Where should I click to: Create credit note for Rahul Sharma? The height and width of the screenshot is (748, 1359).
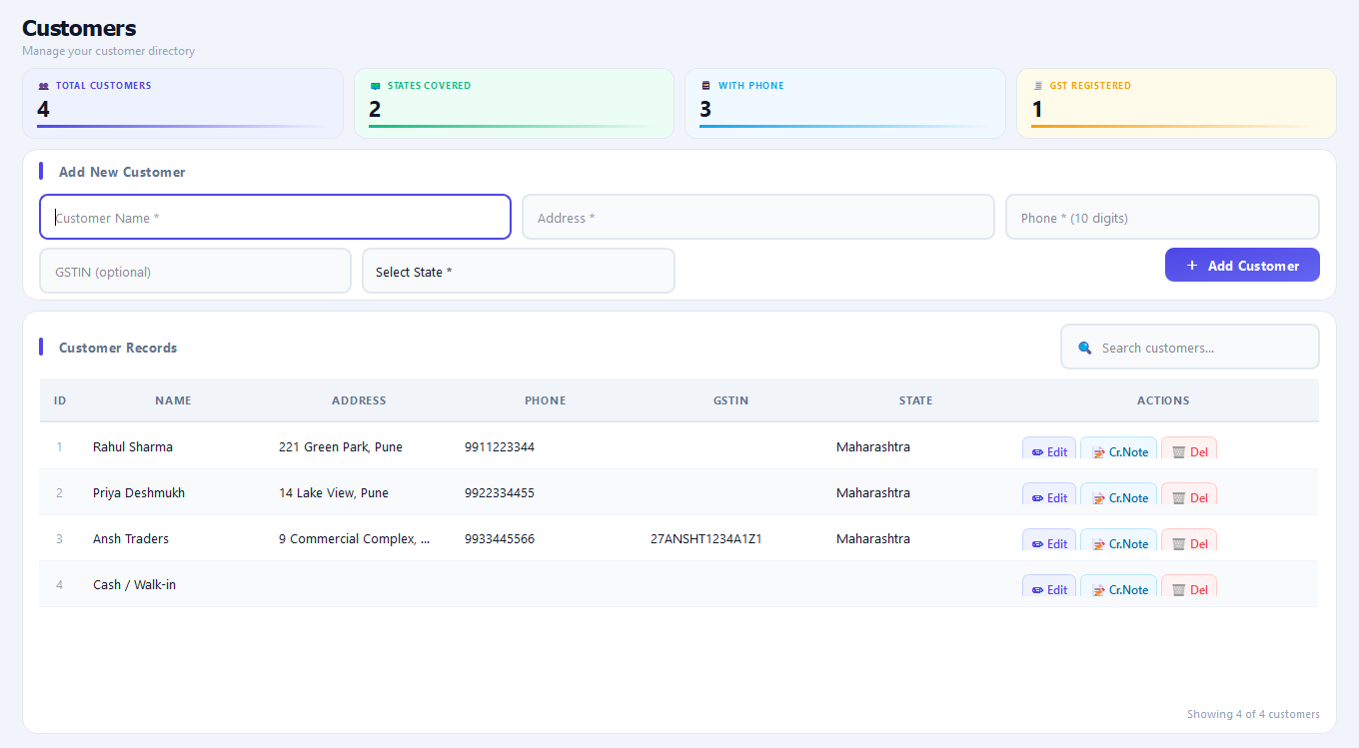tap(1118, 449)
